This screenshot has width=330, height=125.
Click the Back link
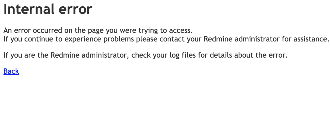point(11,71)
